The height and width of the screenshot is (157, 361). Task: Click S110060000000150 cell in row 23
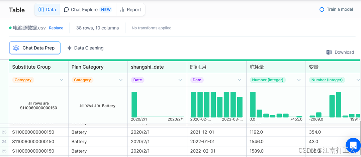pos(39,132)
